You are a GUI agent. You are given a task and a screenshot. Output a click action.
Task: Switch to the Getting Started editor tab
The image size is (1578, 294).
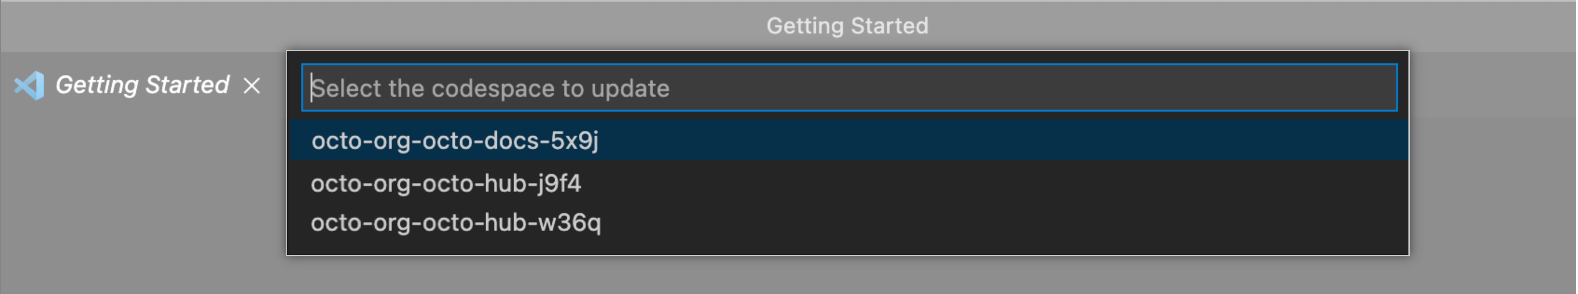pos(142,85)
